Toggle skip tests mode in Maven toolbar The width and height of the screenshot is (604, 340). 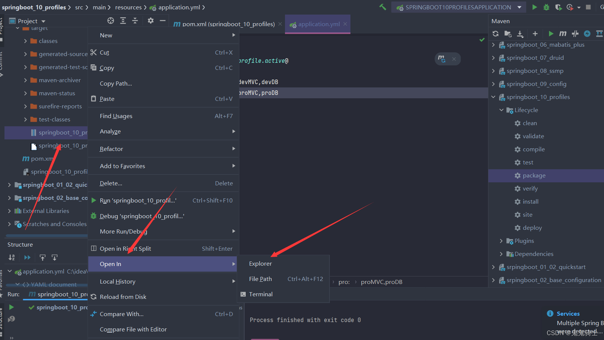point(587,34)
